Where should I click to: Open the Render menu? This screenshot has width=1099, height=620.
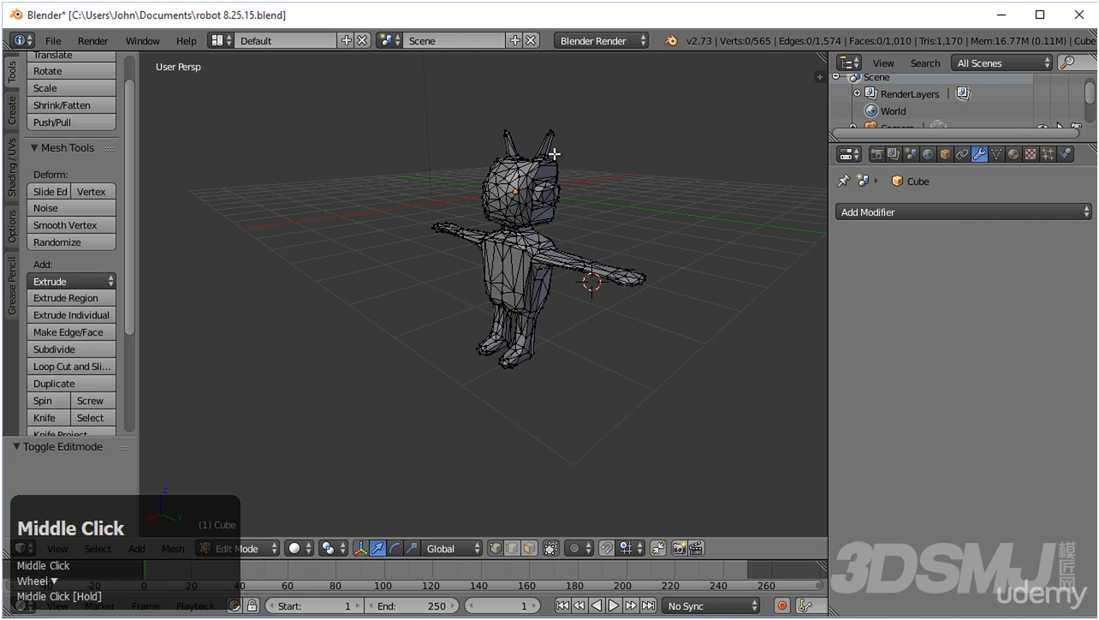(x=92, y=40)
